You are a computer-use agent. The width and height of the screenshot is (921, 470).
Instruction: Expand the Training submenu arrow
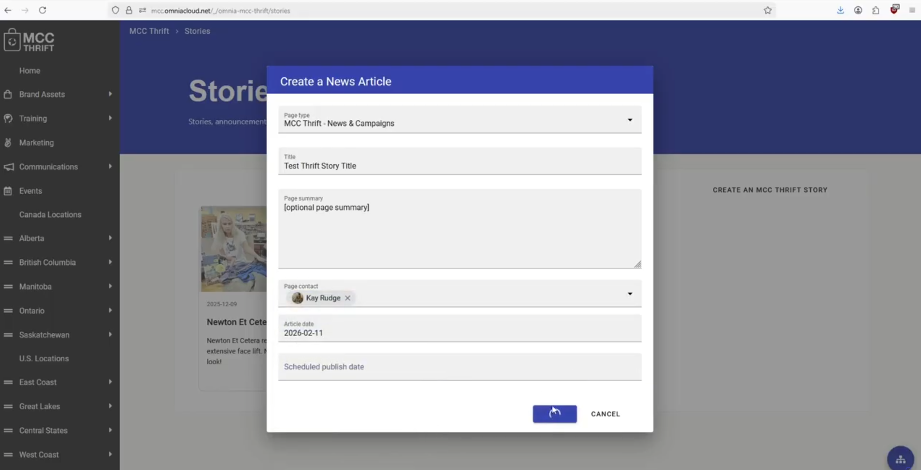click(x=110, y=118)
